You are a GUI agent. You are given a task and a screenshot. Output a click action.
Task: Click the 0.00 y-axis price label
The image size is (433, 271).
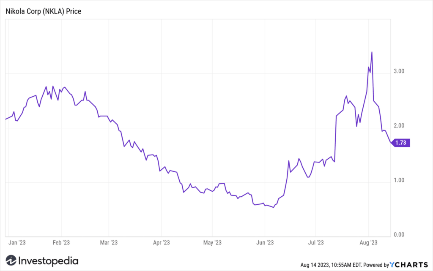point(399,235)
